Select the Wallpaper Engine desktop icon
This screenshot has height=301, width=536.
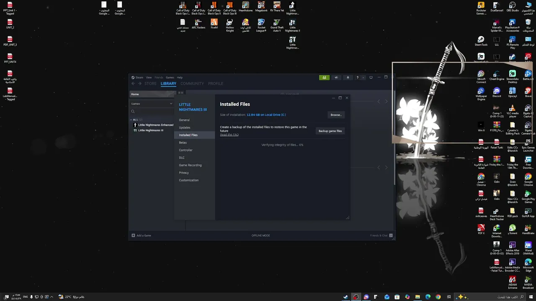coord(481,94)
